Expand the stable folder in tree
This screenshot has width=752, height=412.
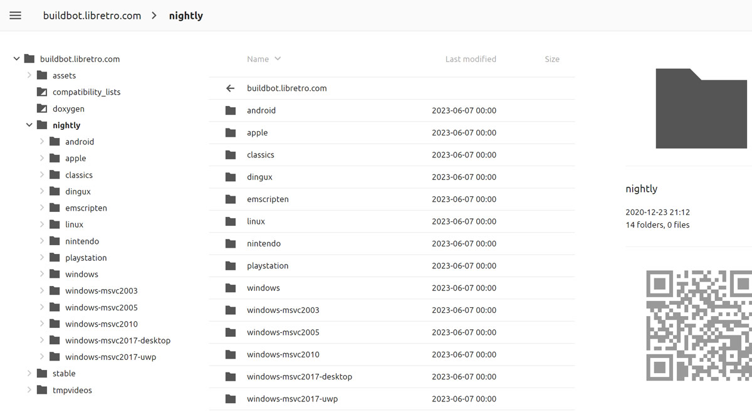29,374
